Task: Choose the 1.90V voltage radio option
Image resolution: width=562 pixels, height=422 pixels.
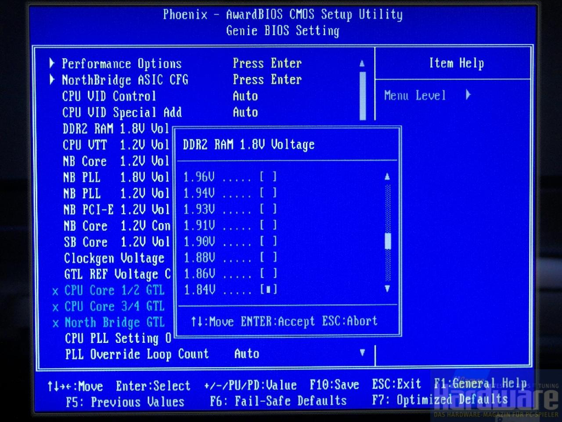Action: (268, 241)
